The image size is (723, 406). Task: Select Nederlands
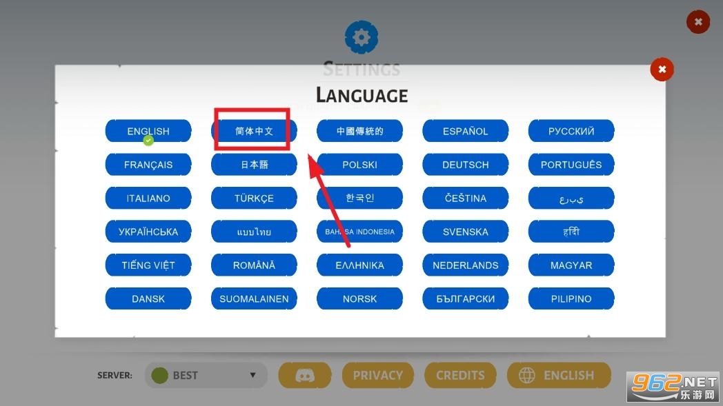pos(465,265)
